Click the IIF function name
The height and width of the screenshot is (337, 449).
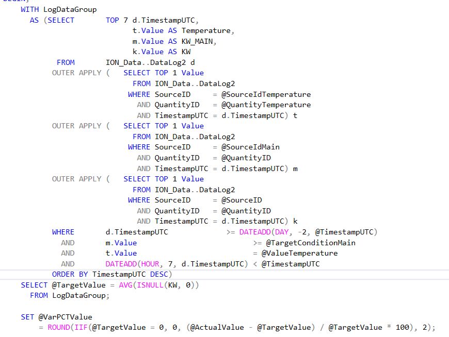[81, 327]
